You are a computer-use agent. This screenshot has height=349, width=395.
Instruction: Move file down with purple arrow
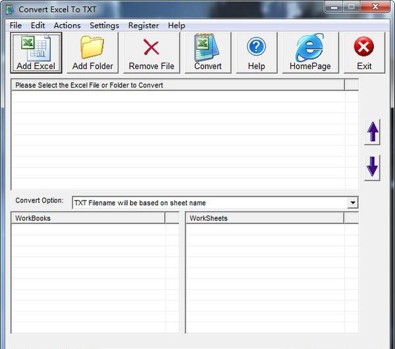click(x=373, y=168)
